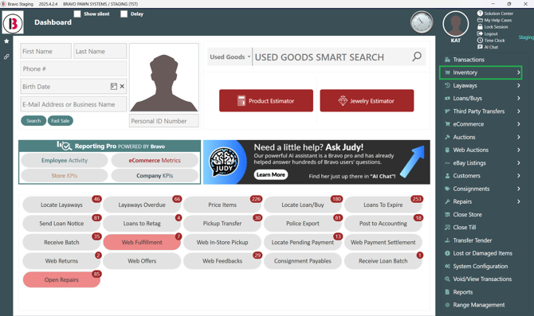
Task: Click the Reports document icon
Action: (447, 292)
